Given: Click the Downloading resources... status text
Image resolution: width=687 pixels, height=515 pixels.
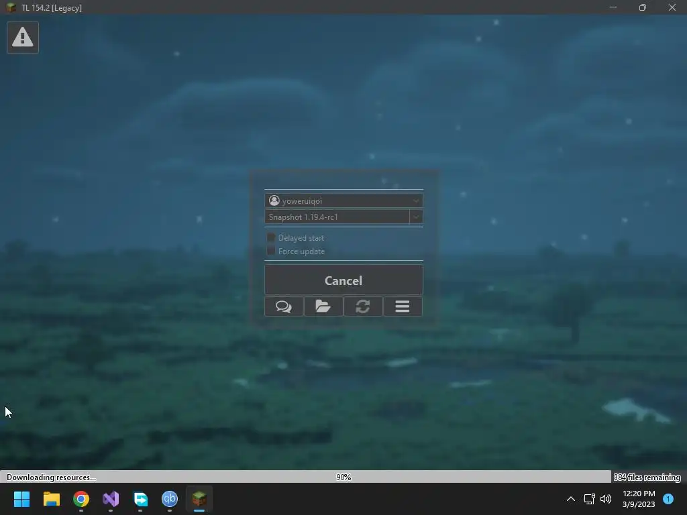Looking at the screenshot, I should pyautogui.click(x=51, y=477).
